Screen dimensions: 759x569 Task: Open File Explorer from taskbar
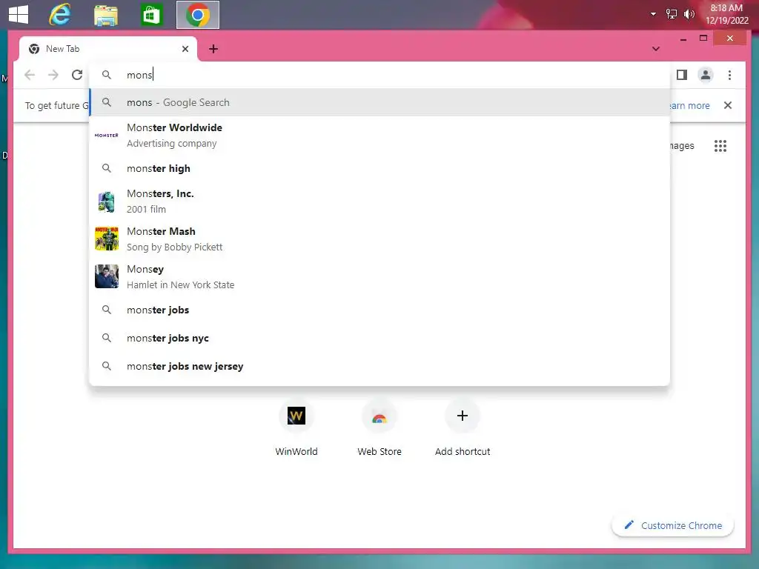[x=105, y=15]
